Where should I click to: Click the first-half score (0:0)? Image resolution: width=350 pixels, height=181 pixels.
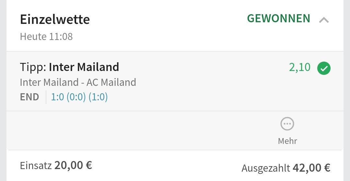[x=76, y=97]
